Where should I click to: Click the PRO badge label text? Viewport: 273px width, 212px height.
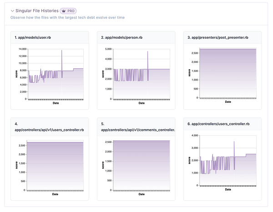tap(71, 10)
